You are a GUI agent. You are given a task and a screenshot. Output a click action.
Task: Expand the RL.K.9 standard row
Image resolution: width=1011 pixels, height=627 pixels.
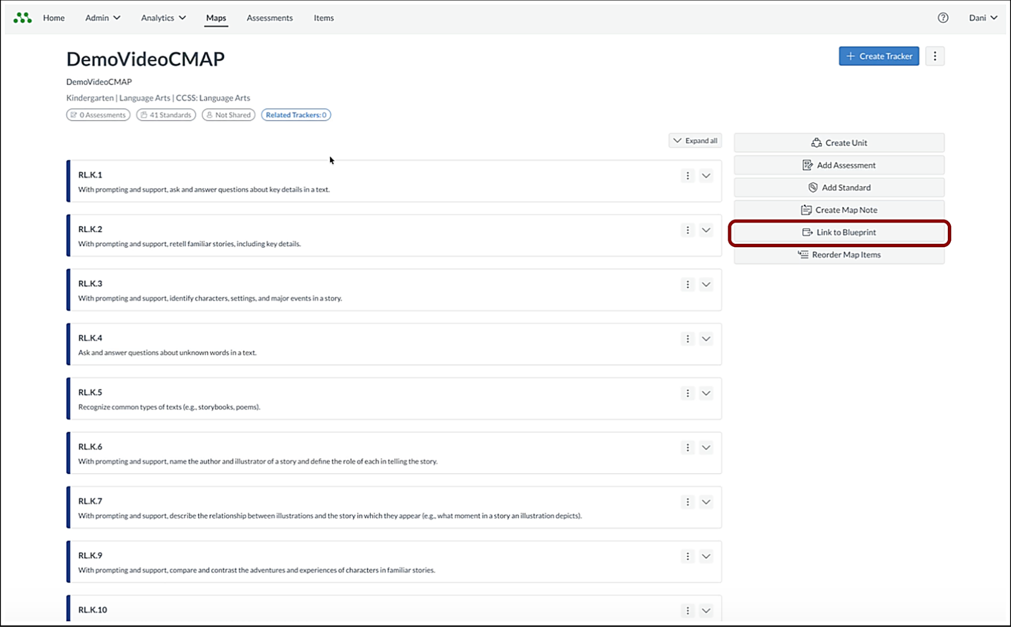tap(706, 556)
